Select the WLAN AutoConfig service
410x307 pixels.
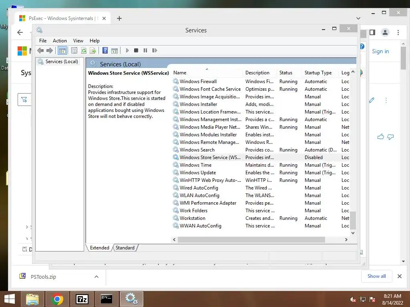click(x=261, y=195)
